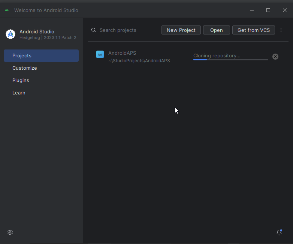
Task: Click the Open button
Action: tap(217, 30)
